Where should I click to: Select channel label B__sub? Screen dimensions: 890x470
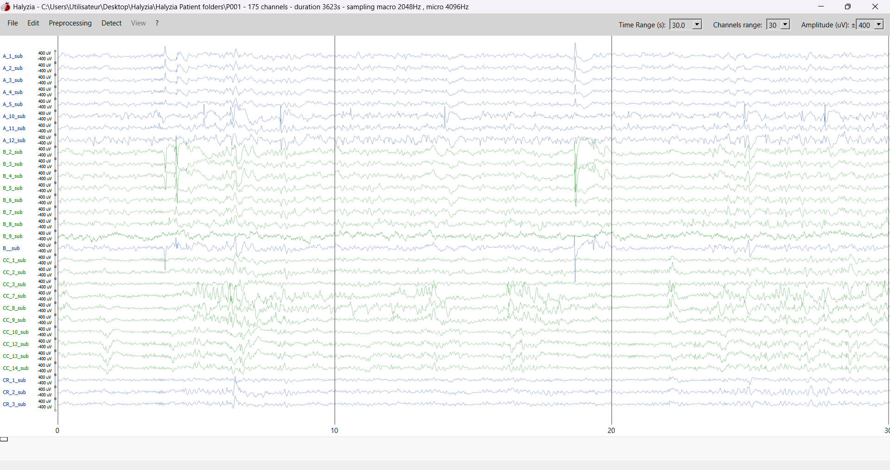click(11, 248)
